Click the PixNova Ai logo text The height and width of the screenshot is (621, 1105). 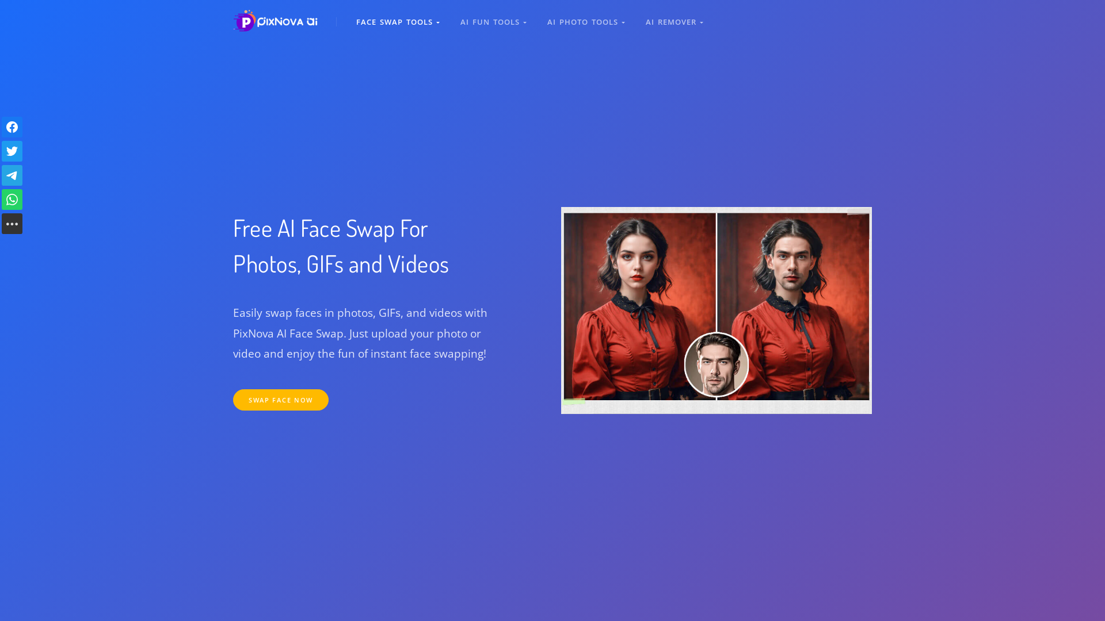pyautogui.click(x=287, y=22)
